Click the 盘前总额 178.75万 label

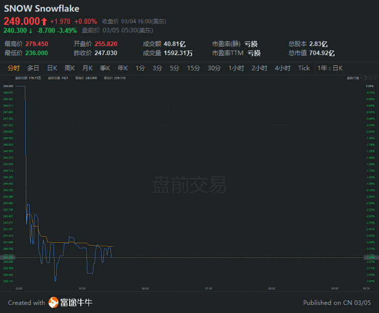[28, 78]
